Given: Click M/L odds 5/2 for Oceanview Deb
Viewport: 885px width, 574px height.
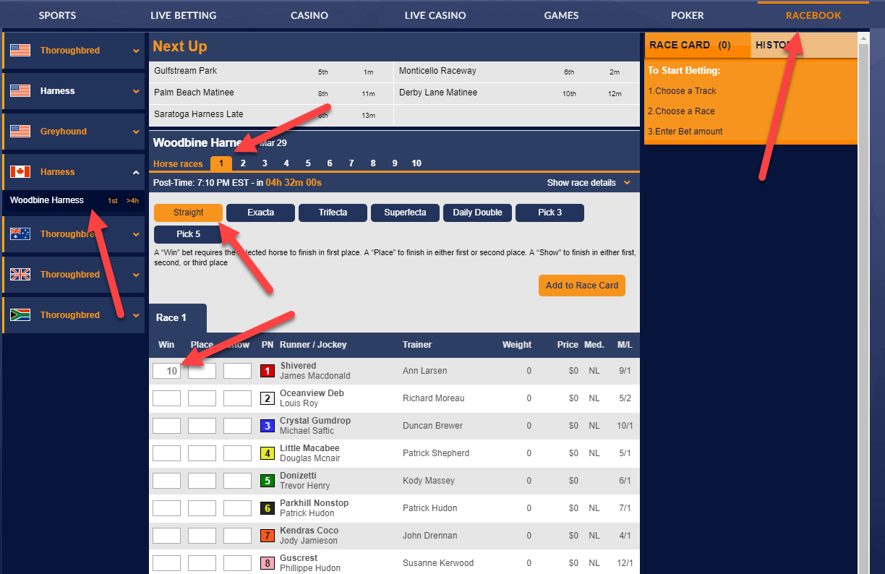Looking at the screenshot, I should click(x=625, y=398).
